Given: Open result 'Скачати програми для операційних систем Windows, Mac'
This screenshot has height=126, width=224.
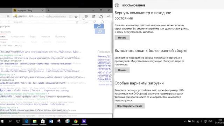Looking at the screenshot, I should [x=41, y=52].
